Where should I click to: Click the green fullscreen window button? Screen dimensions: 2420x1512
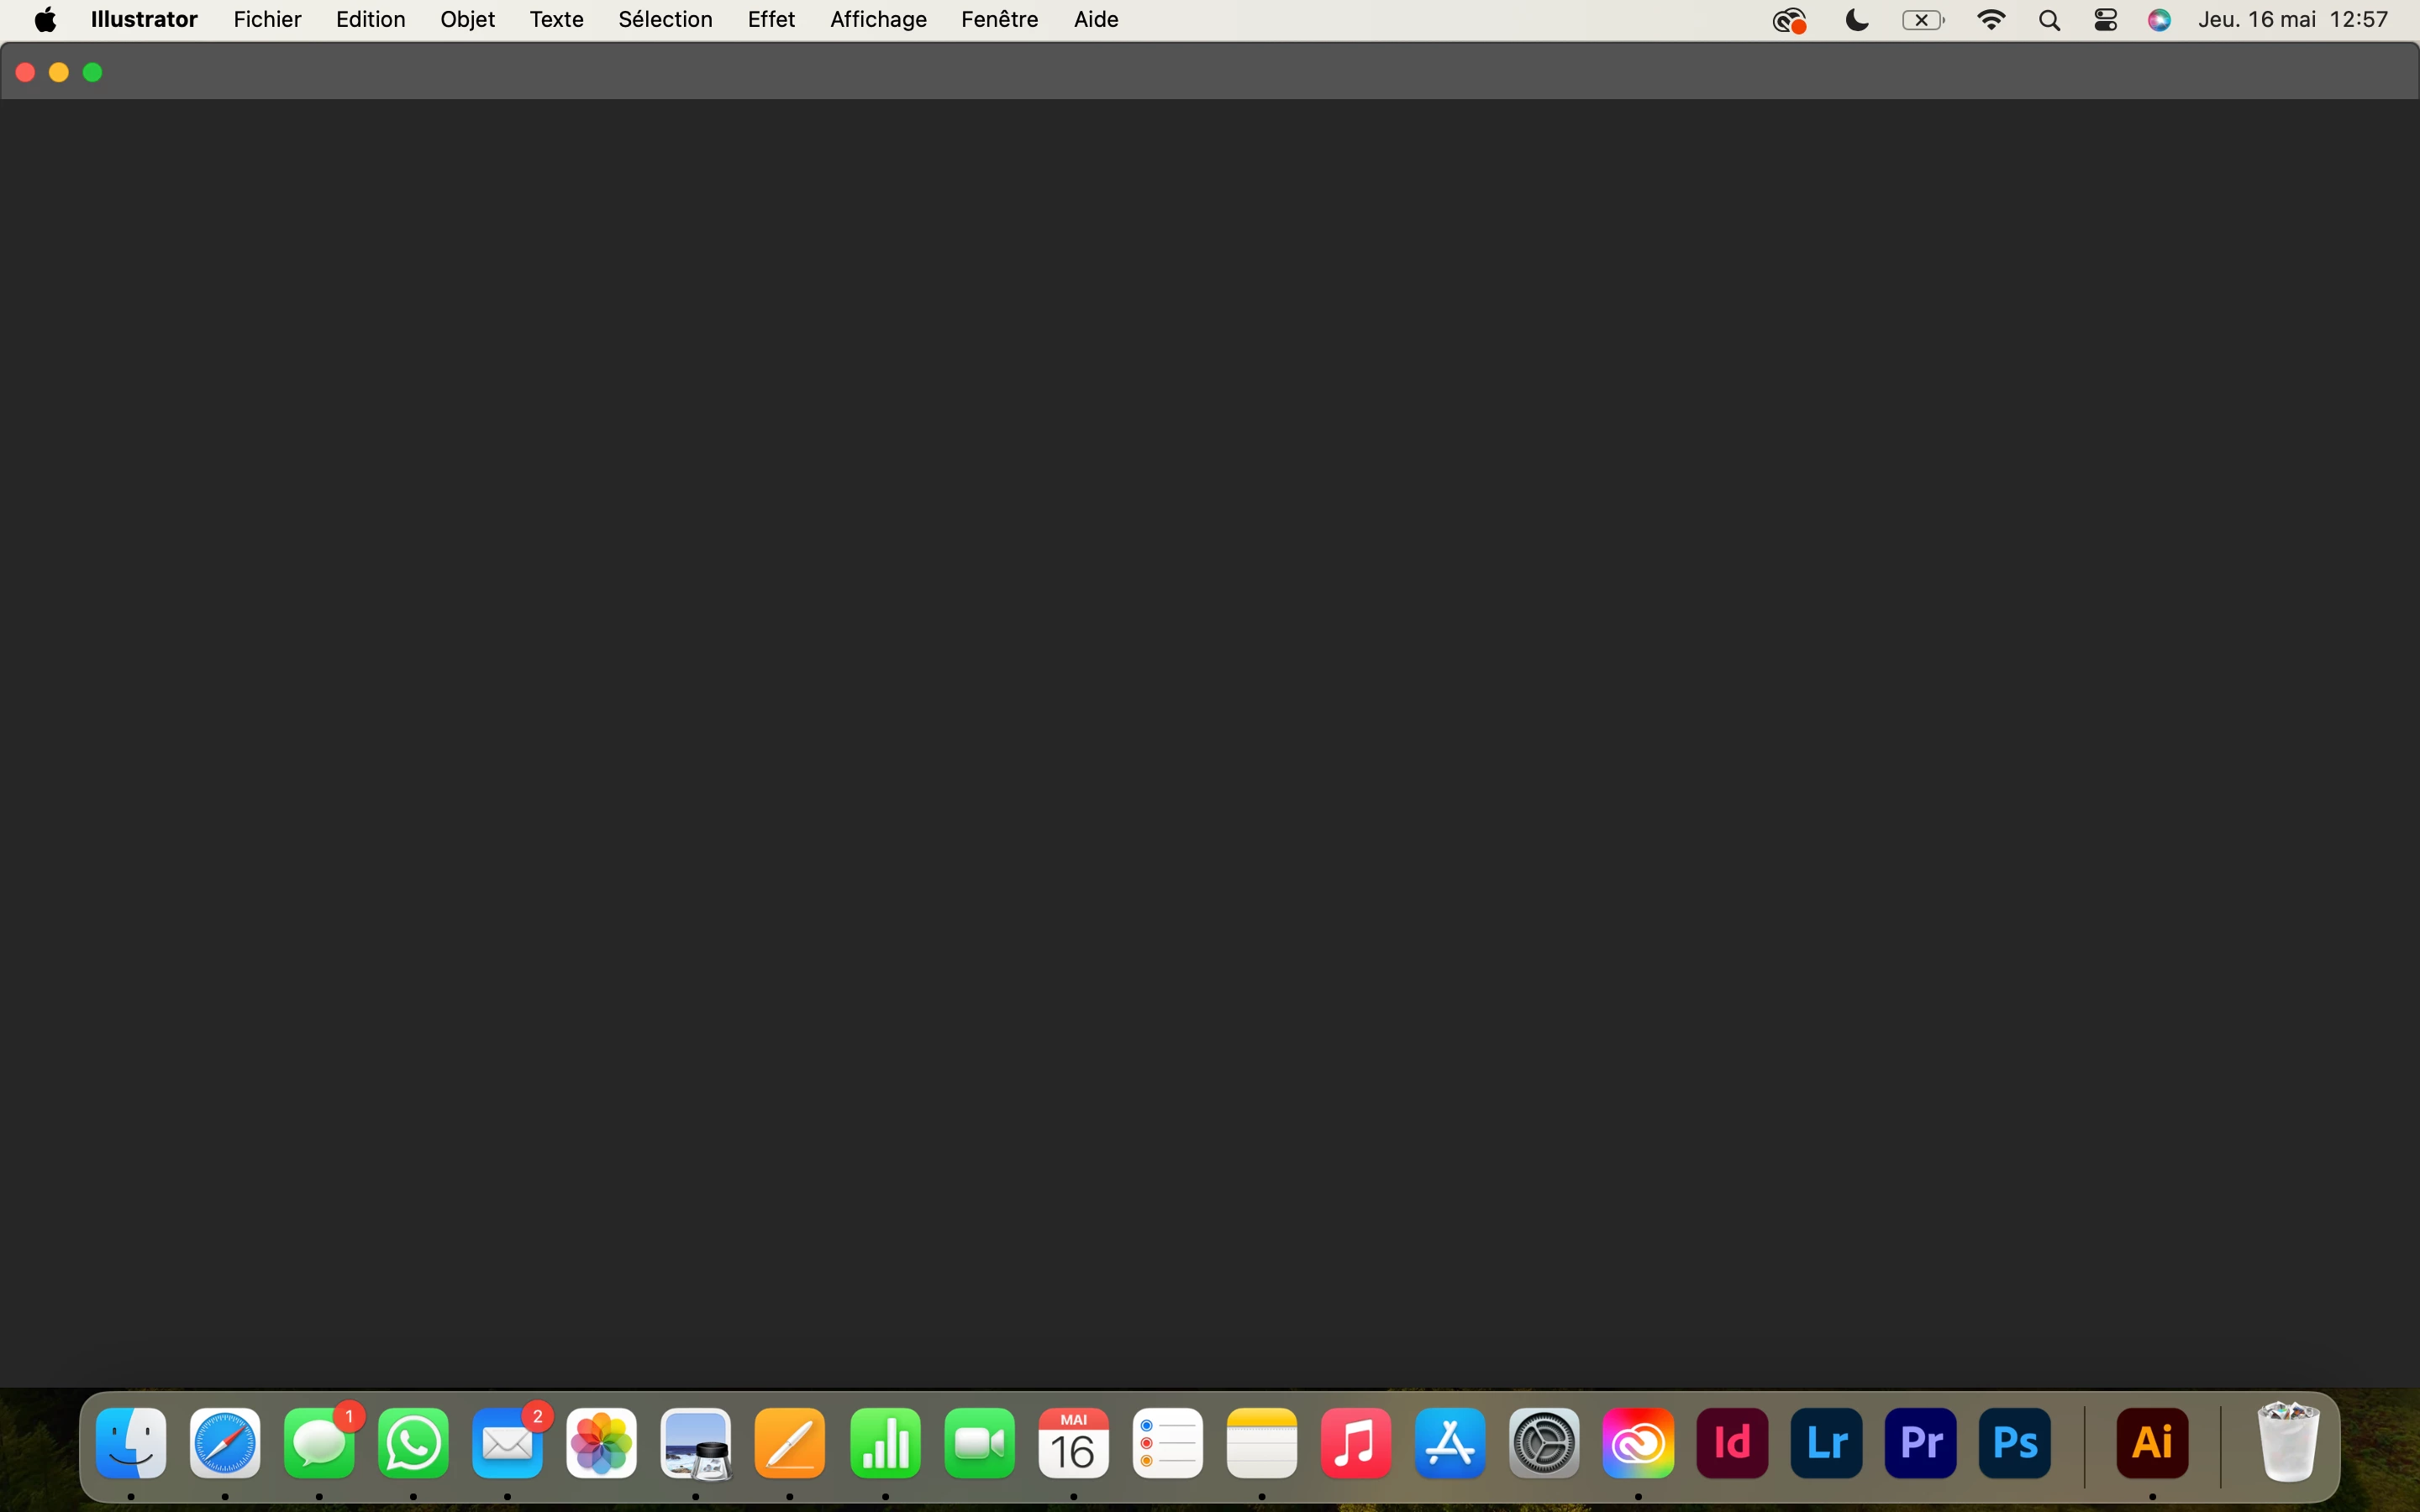[x=93, y=73]
